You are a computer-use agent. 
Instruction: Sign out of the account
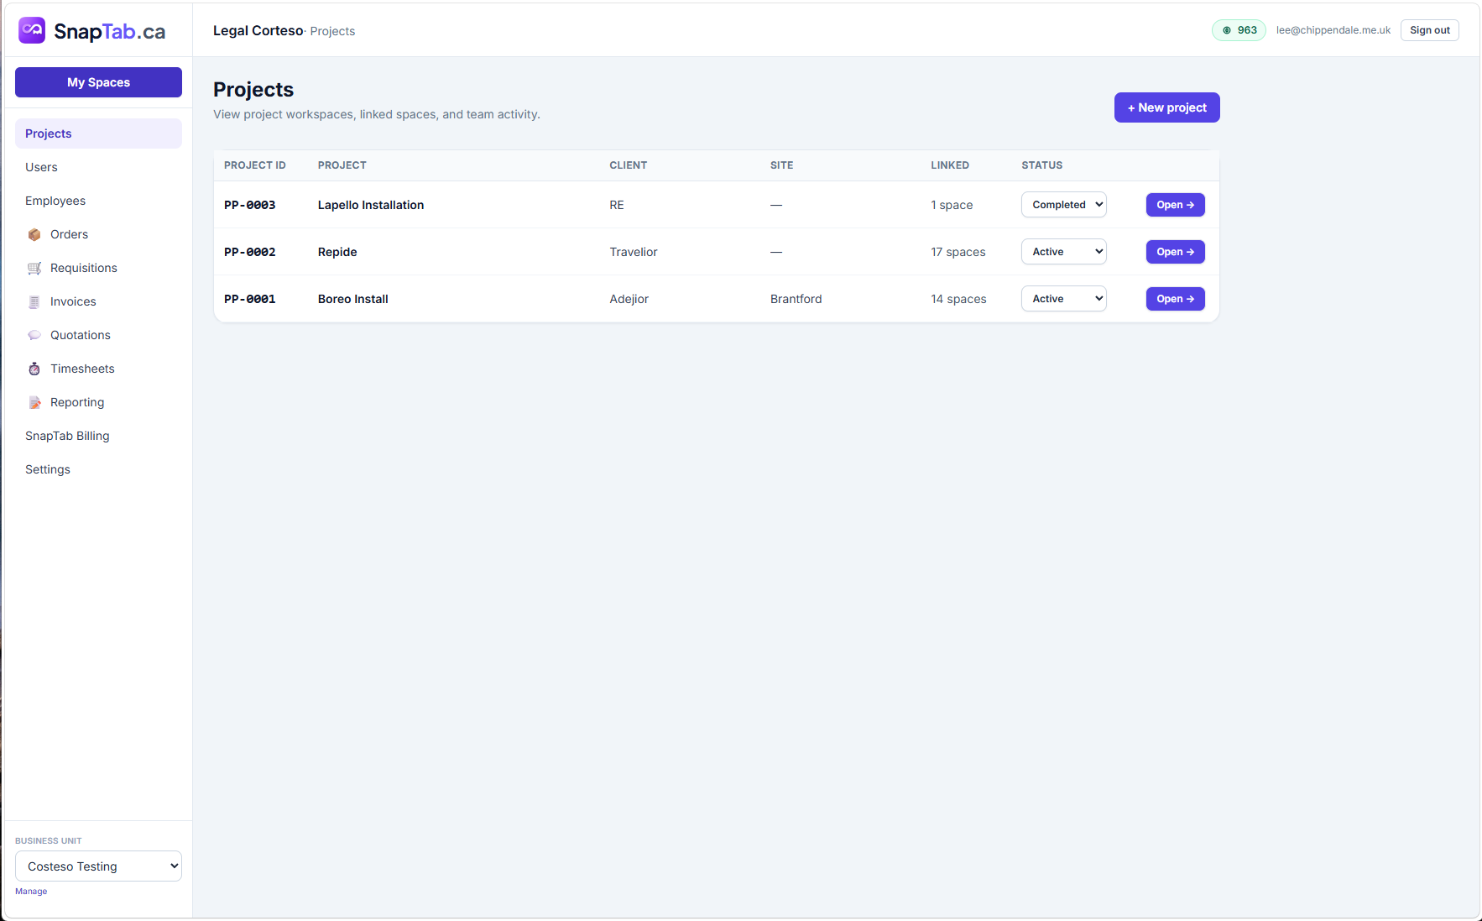point(1429,30)
